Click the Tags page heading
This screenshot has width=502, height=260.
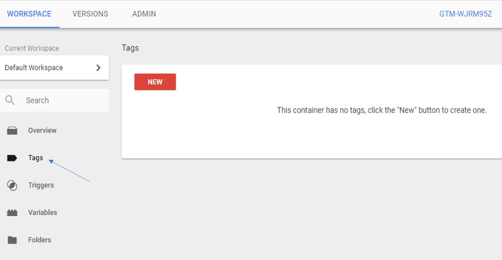(x=130, y=48)
